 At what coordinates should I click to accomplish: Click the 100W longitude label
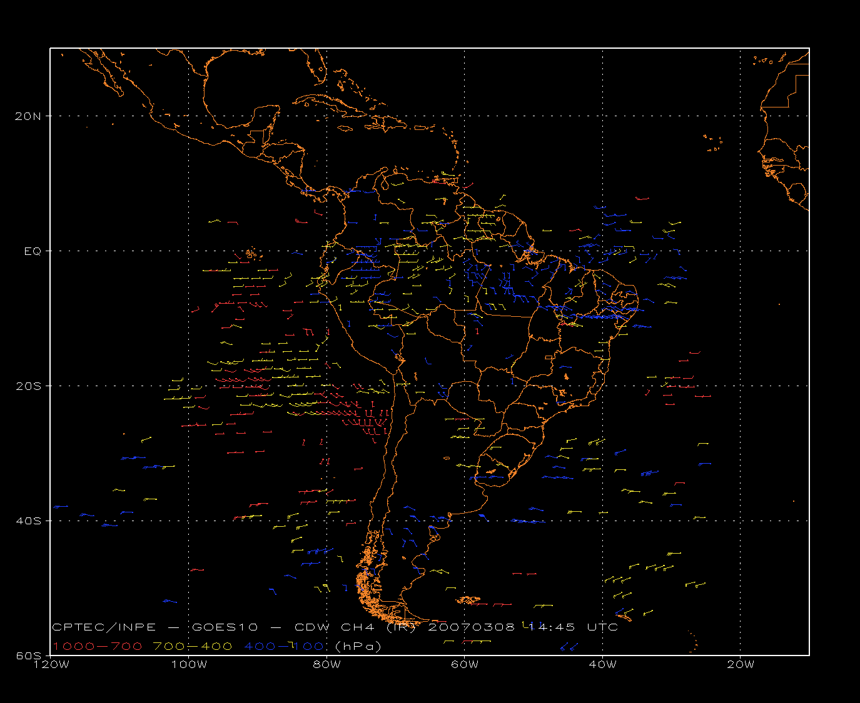point(189,664)
